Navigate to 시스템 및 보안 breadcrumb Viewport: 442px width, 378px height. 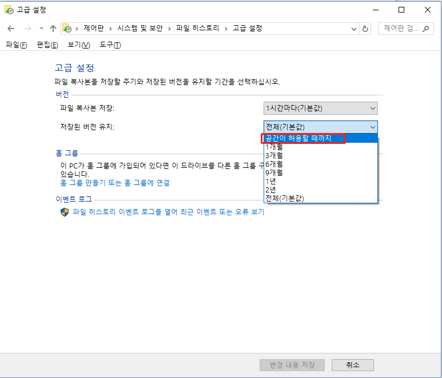point(140,28)
